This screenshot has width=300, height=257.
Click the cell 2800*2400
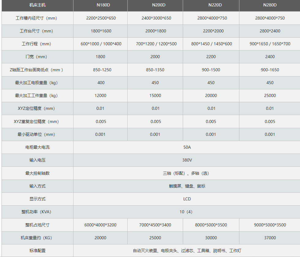click(x=270, y=31)
